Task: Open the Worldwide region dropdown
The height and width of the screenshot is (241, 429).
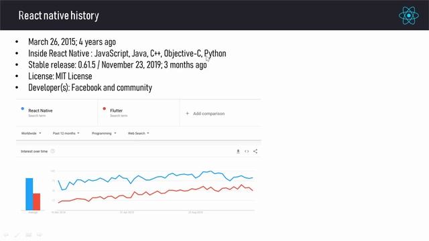Action: [32, 133]
